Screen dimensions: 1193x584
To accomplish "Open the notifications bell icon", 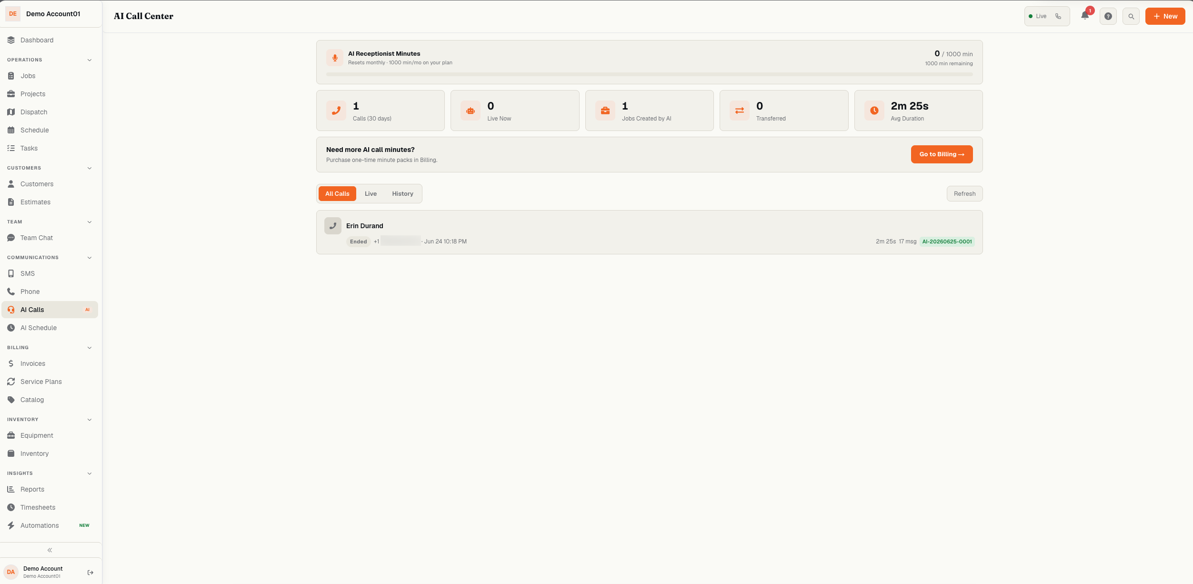I will click(x=1085, y=16).
